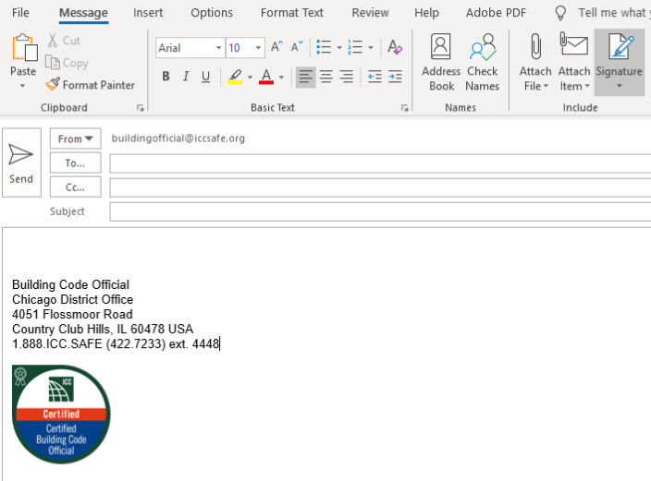Click the To... recipients button

point(75,162)
